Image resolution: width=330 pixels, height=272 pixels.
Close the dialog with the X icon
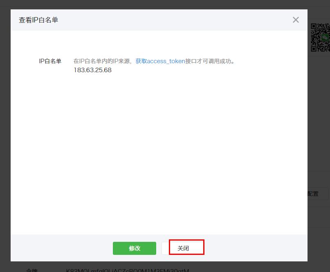tap(296, 20)
